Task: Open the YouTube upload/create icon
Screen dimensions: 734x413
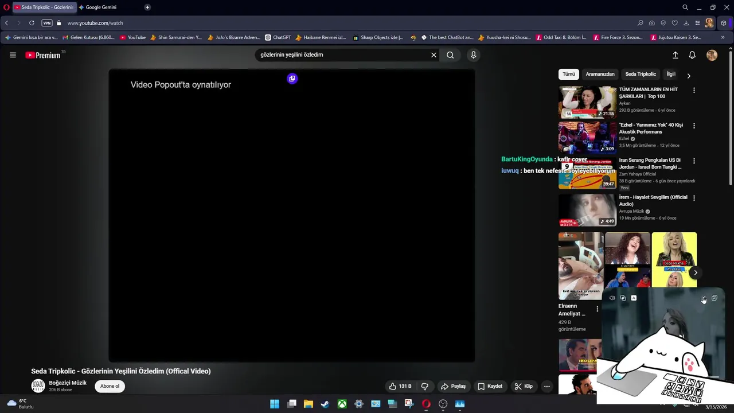Action: pyautogui.click(x=675, y=55)
